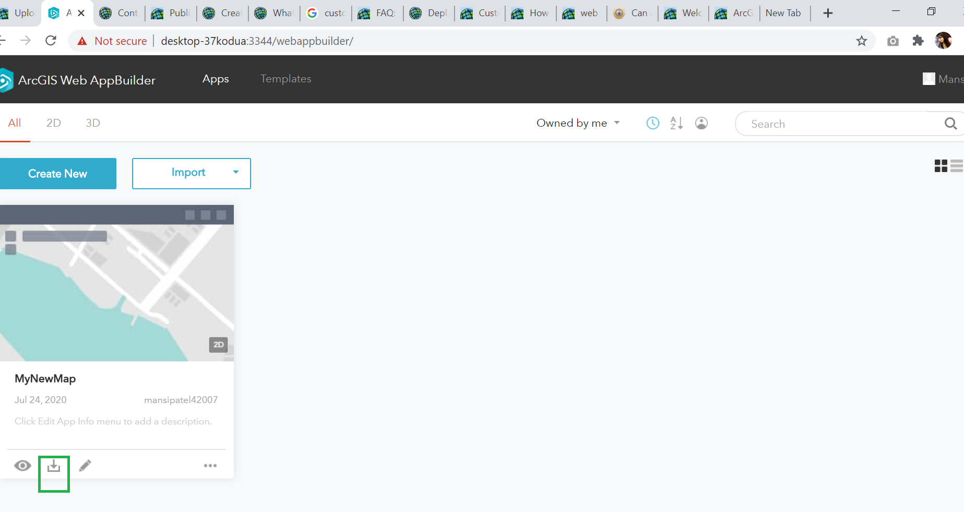Screen dimensions: 964x512
Task: Sort apps alphabetically A-Z icon
Action: click(676, 123)
